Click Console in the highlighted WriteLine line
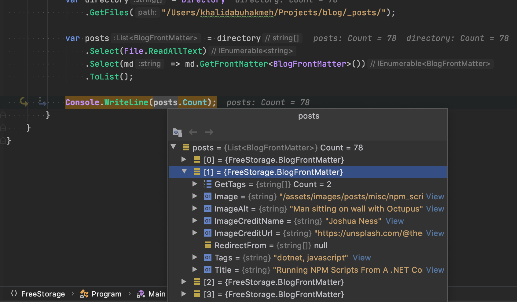517x302 pixels. 82,102
